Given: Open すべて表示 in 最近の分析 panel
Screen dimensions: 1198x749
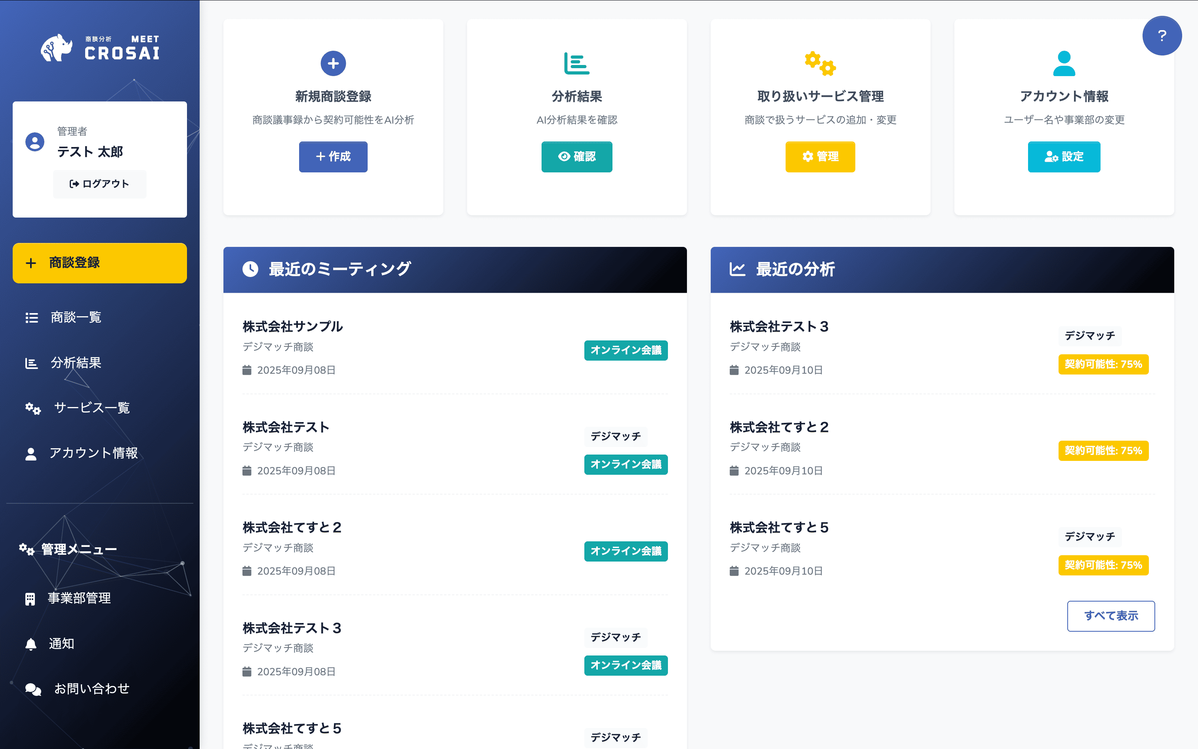Looking at the screenshot, I should 1111,616.
